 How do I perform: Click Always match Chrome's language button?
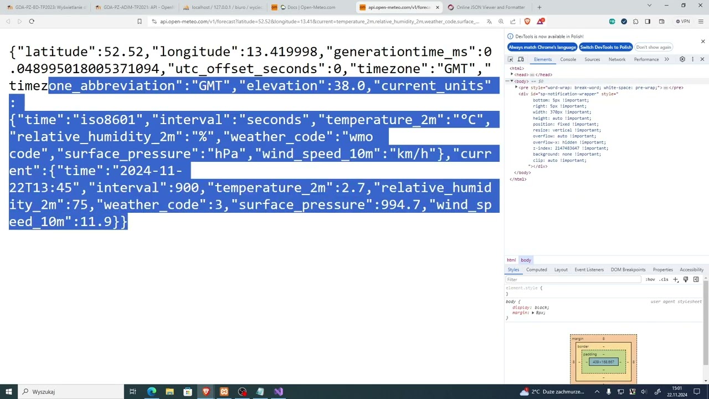pos(542,47)
